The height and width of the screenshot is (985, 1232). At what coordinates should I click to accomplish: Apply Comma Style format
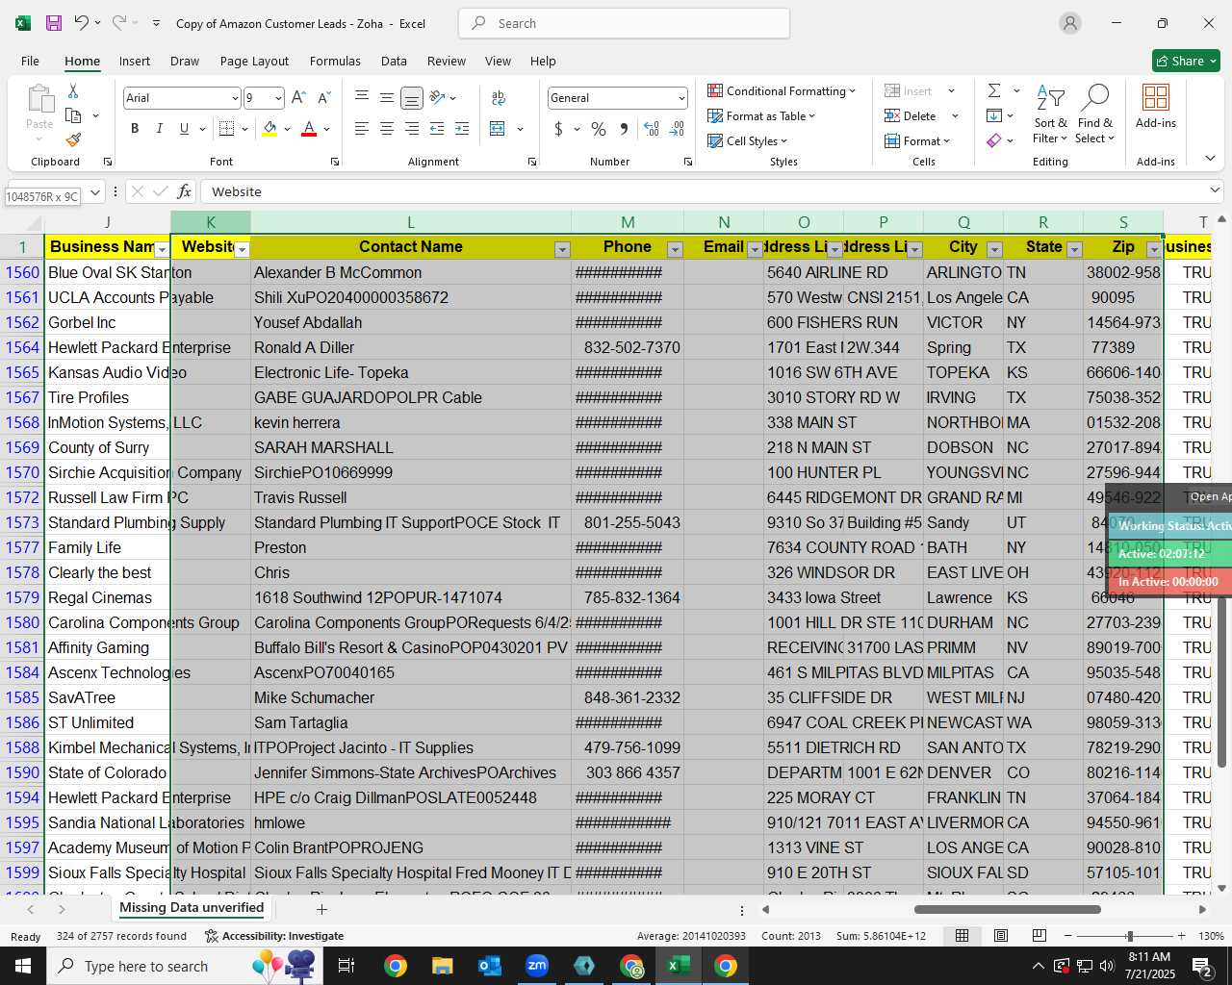[624, 129]
